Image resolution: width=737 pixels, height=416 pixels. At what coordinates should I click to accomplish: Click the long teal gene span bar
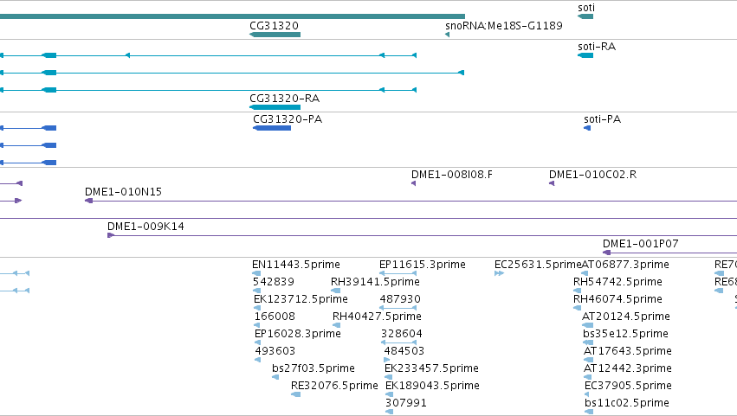click(x=232, y=16)
